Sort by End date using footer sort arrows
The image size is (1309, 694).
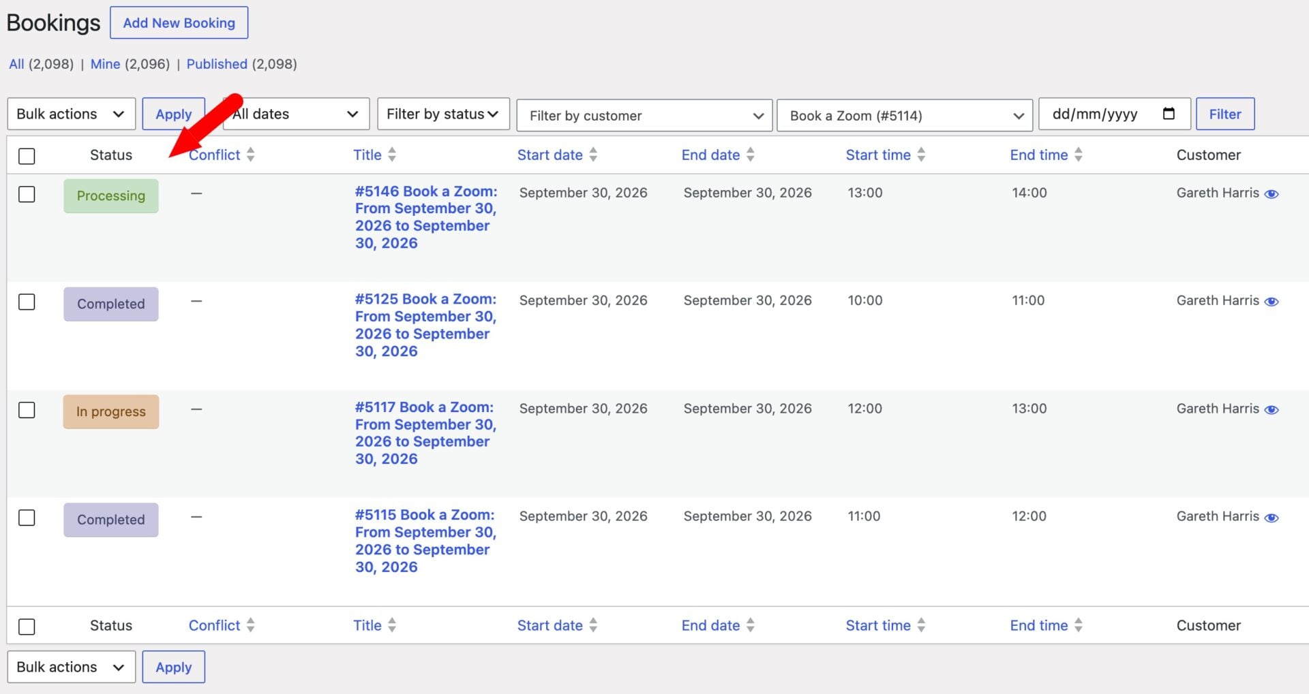(x=751, y=625)
